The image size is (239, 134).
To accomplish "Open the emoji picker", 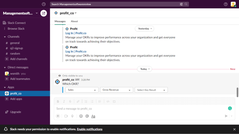I will 81,116.
